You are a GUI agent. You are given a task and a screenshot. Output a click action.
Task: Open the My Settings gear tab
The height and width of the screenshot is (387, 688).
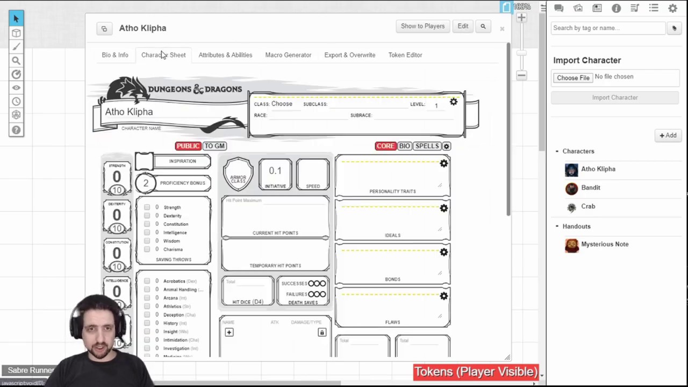tap(672, 8)
